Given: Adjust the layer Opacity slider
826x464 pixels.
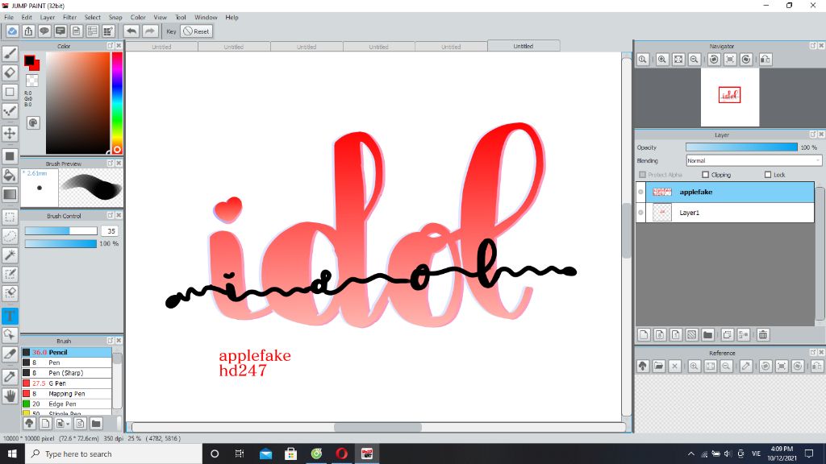Looking at the screenshot, I should [x=742, y=147].
